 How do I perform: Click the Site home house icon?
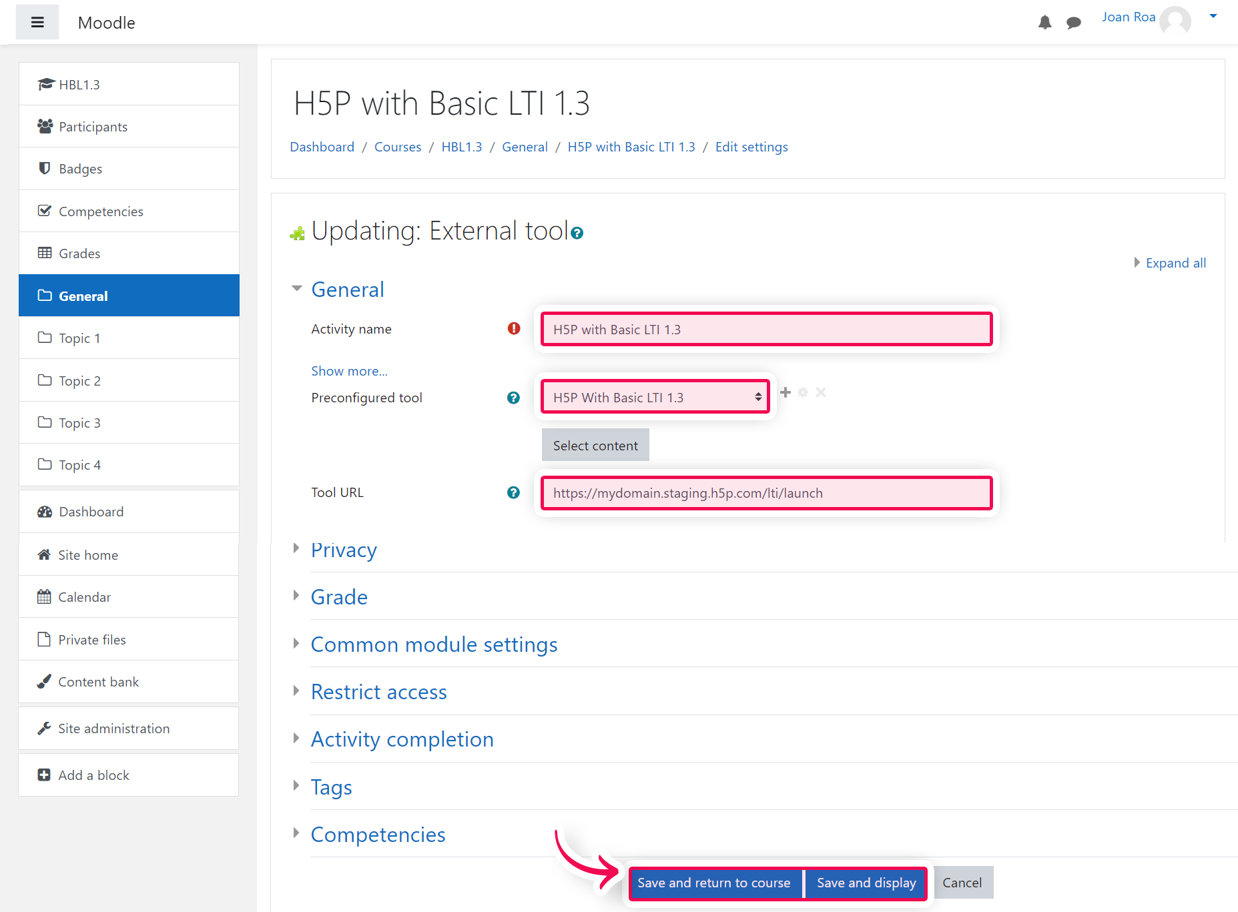coord(44,554)
